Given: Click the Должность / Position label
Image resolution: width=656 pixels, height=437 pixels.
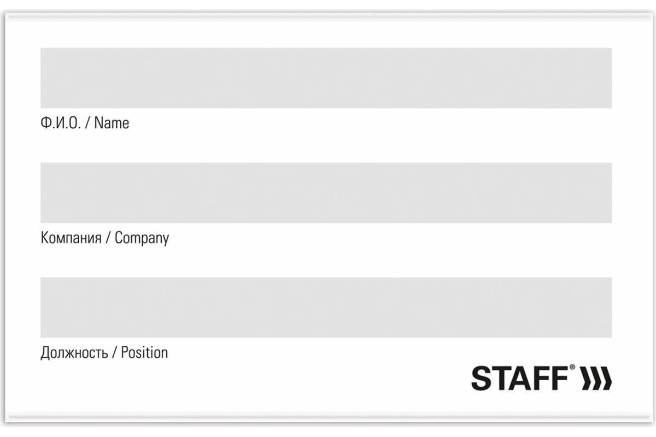Looking at the screenshot, I should (x=104, y=352).
